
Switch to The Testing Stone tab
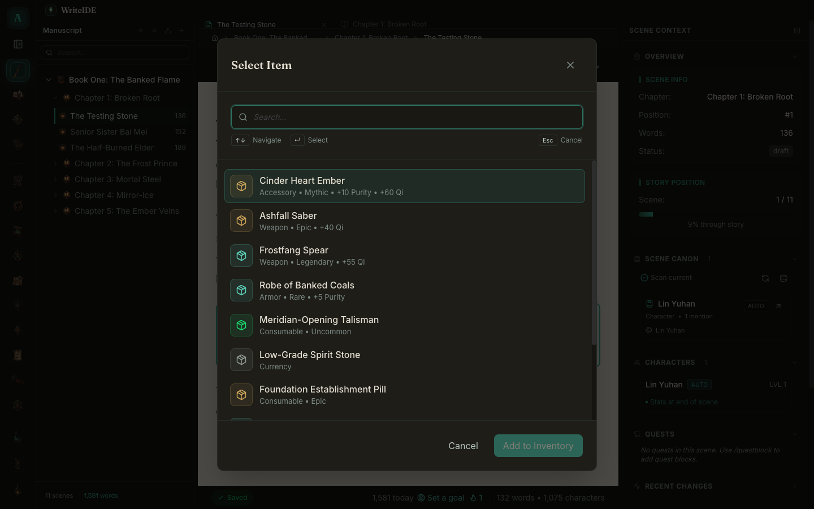click(x=246, y=25)
